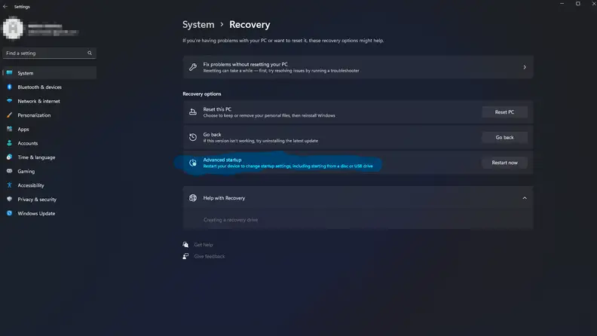Click the System breadcrumb link
The height and width of the screenshot is (336, 597).
(198, 24)
